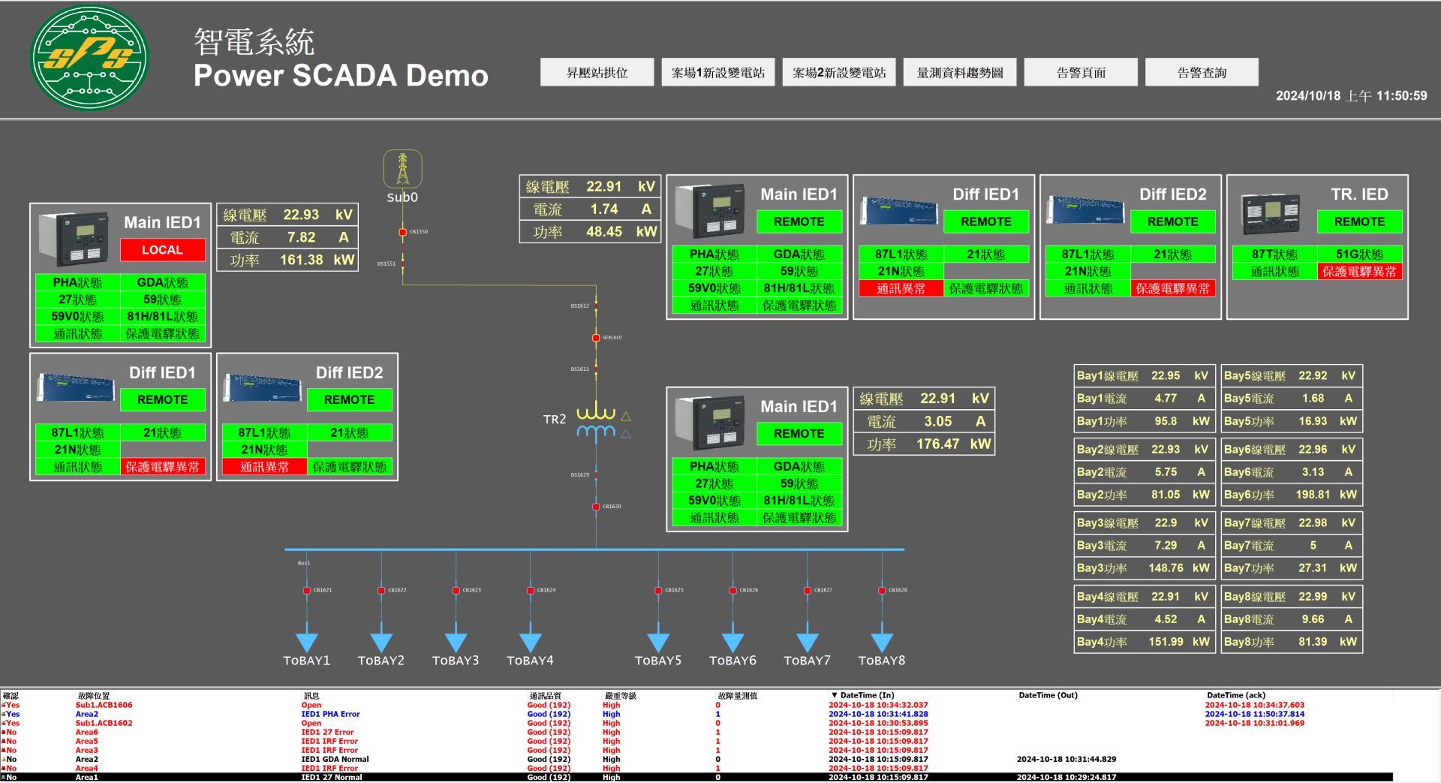
Task: Click the SPS company logo
Action: 89,56
